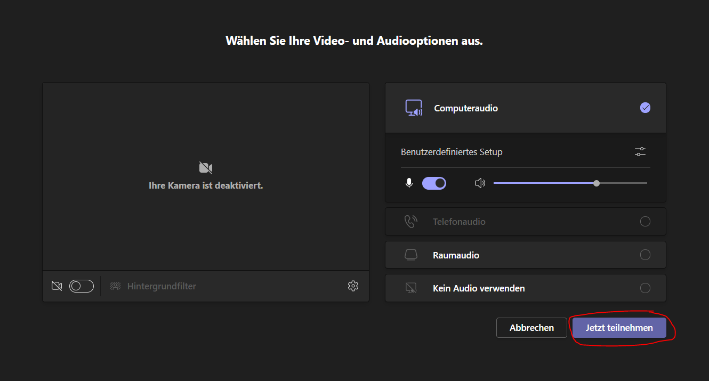709x381 pixels.
Task: Click the microphone icon
Action: tap(409, 183)
